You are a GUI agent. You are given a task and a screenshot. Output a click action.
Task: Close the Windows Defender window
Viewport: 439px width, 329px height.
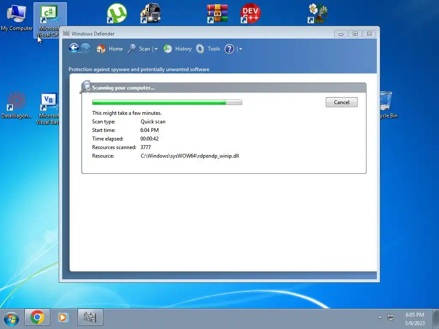(x=369, y=34)
